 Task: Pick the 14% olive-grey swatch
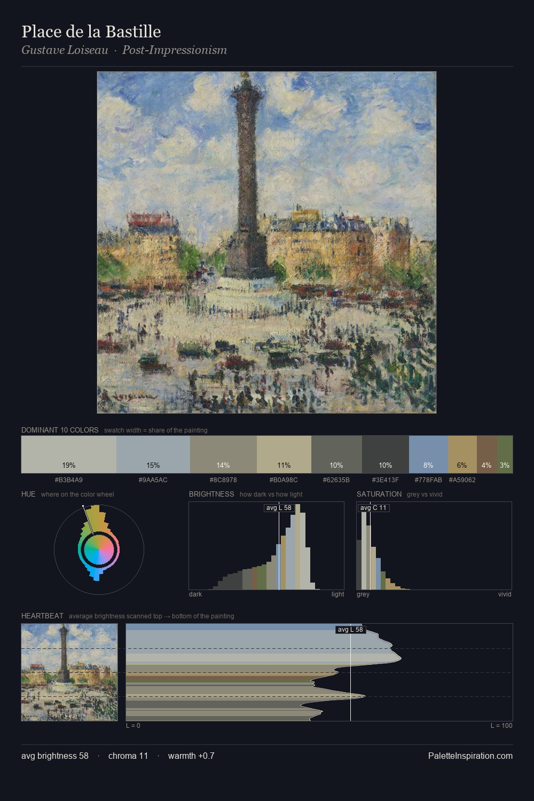coord(223,454)
